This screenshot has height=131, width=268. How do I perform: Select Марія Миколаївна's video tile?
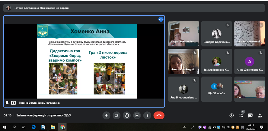coord(183,33)
